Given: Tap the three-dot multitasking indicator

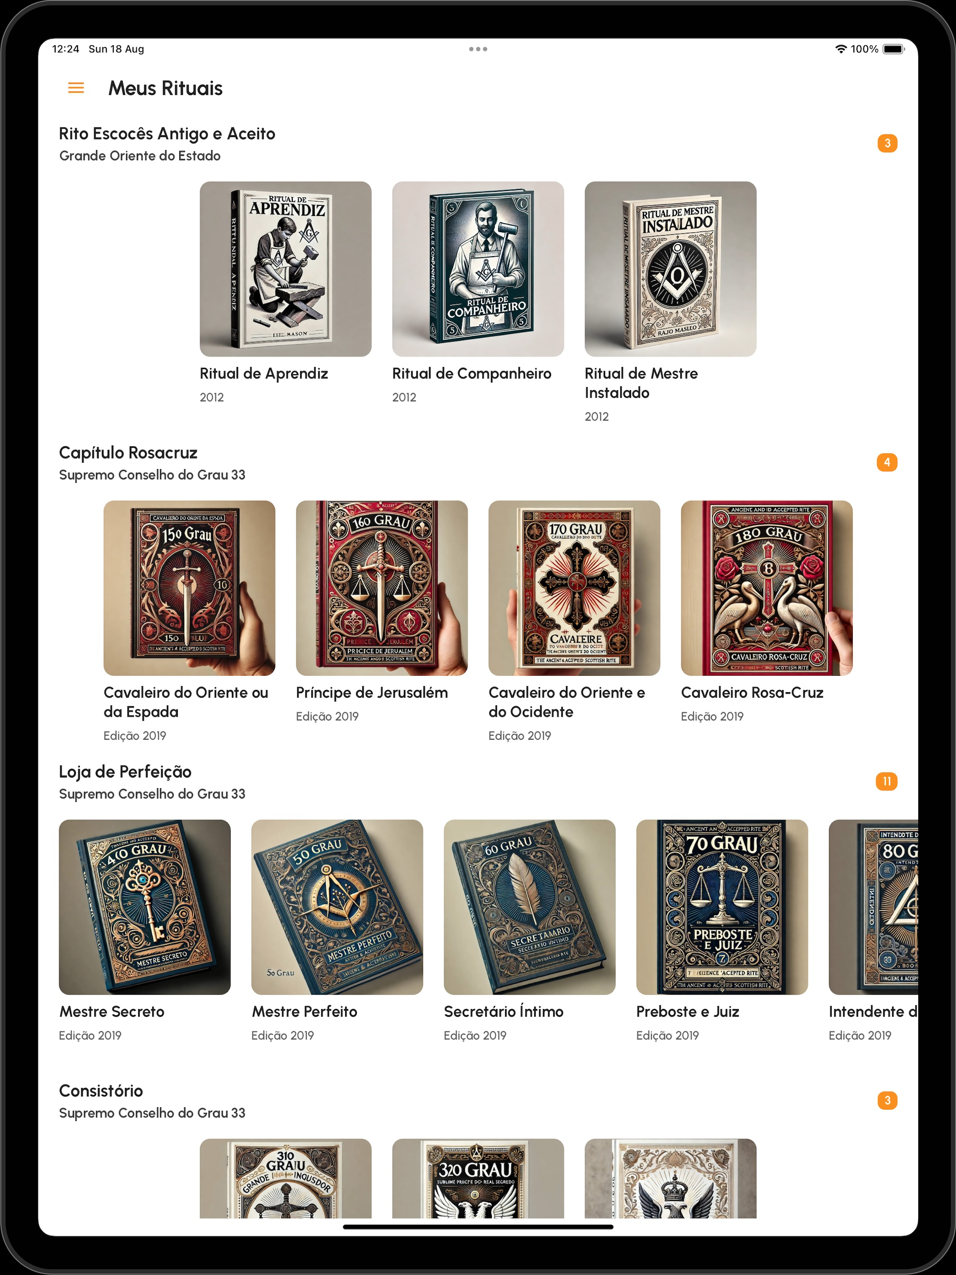Looking at the screenshot, I should [478, 49].
